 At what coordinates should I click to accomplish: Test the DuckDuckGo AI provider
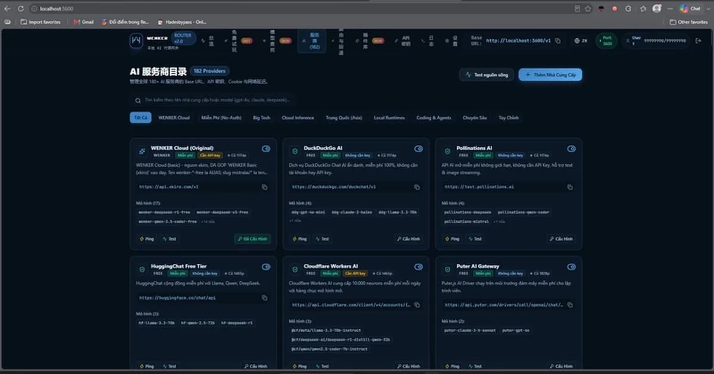click(322, 239)
